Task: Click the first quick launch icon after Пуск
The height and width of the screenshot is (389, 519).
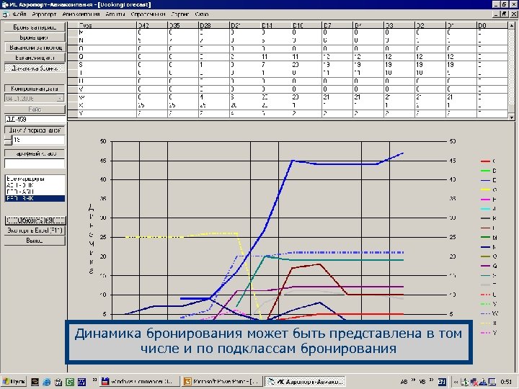Action: click(35, 382)
